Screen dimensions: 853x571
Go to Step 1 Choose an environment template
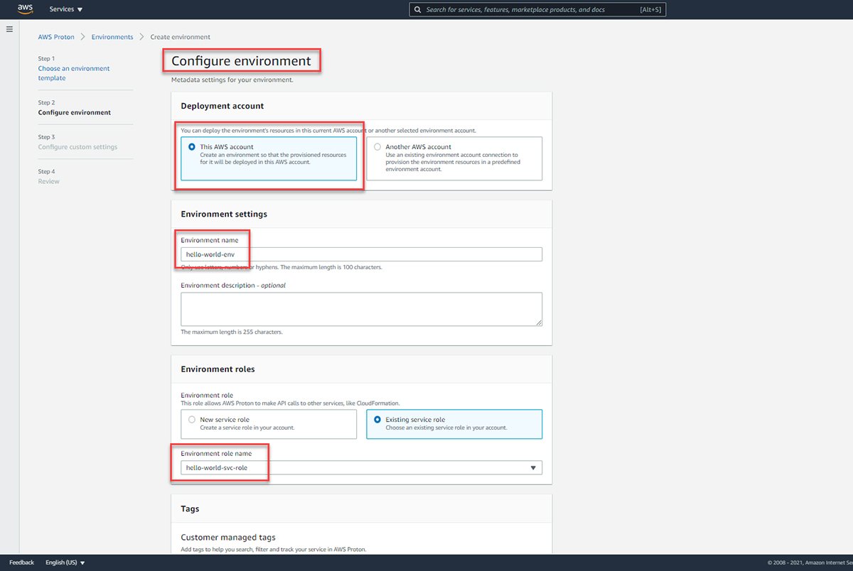[73, 72]
